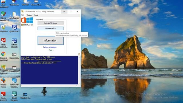Select the Adobe Application desktop shortcut
Viewport: 183px width, 103px height.
click(3, 43)
